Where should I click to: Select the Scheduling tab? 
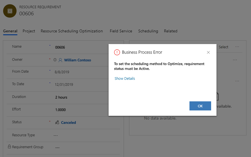pyautogui.click(x=148, y=31)
